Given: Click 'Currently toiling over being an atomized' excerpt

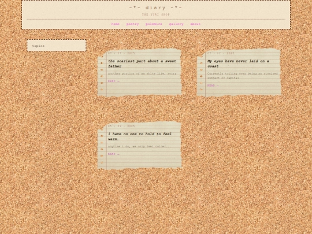Looking at the screenshot, I should (x=242, y=76).
